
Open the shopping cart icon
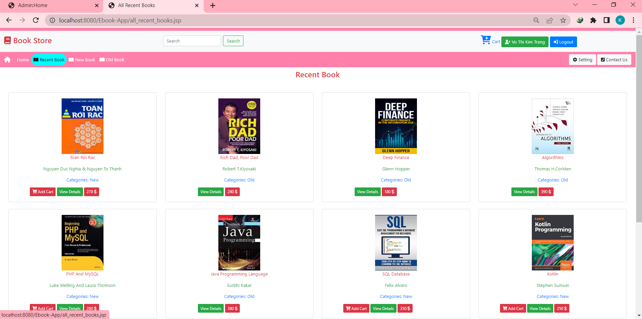click(486, 40)
